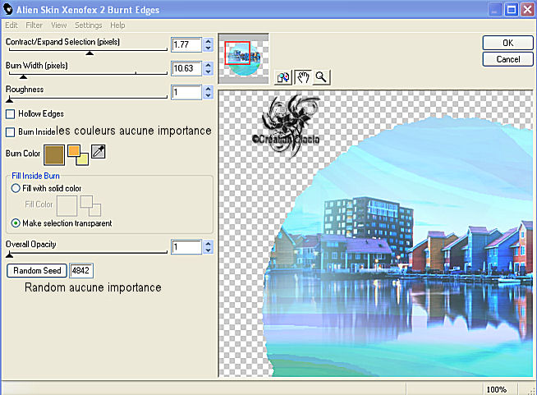Choose Make selection transparent option
The image size is (537, 395).
[x=16, y=223]
